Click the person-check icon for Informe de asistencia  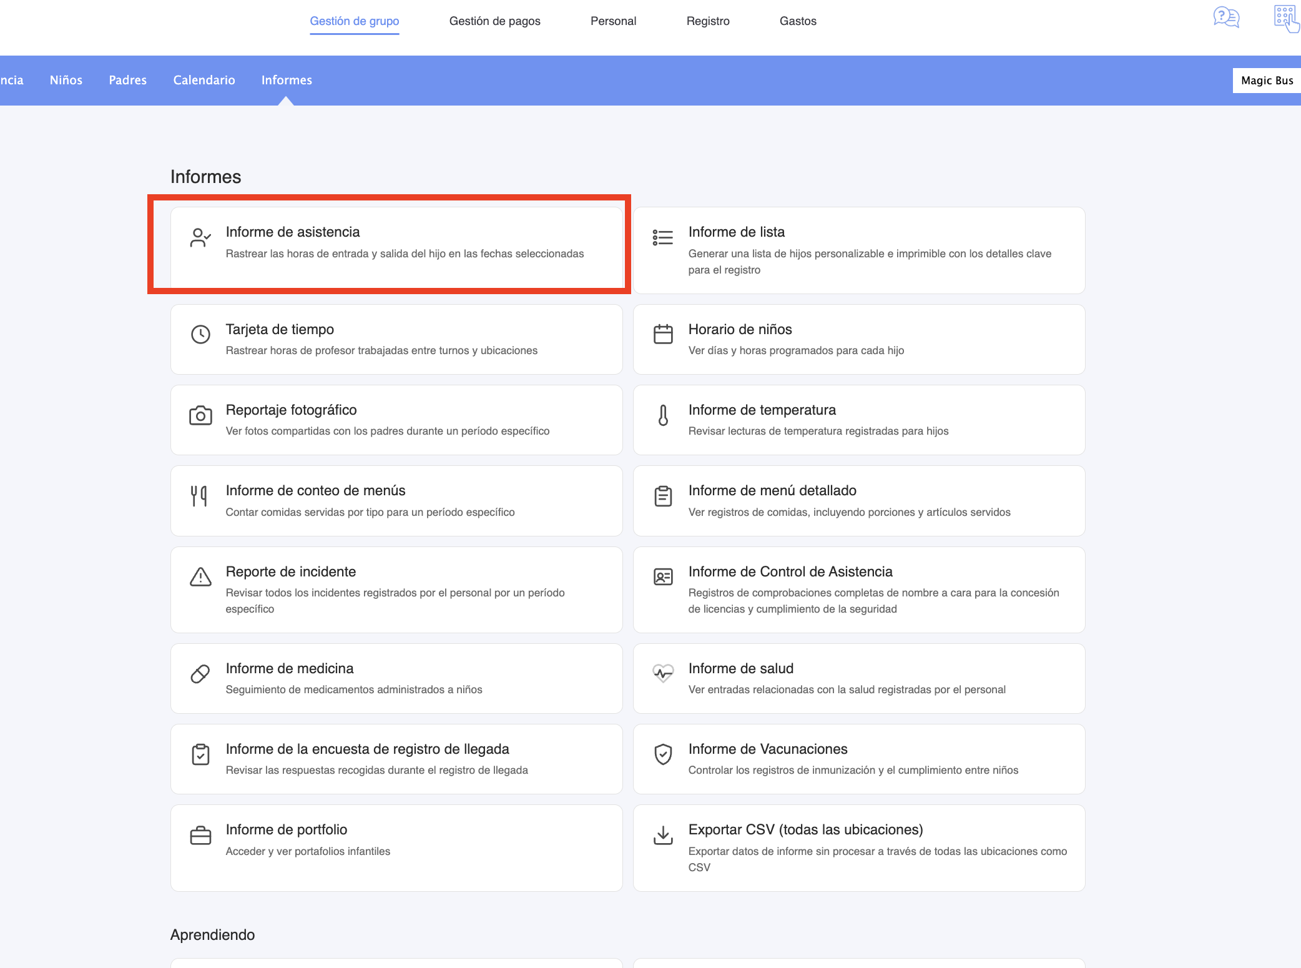tap(200, 237)
